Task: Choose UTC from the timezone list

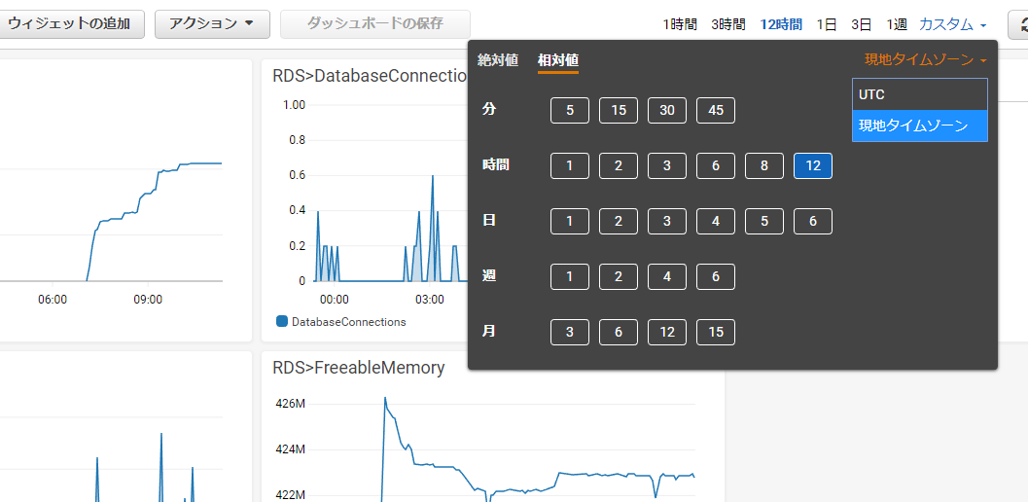Action: pos(920,94)
